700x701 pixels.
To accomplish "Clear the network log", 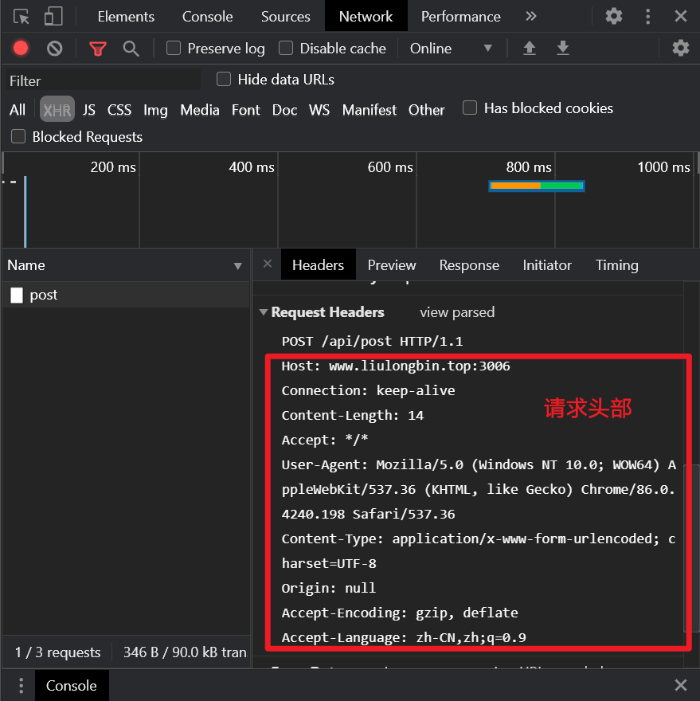I will [54, 49].
